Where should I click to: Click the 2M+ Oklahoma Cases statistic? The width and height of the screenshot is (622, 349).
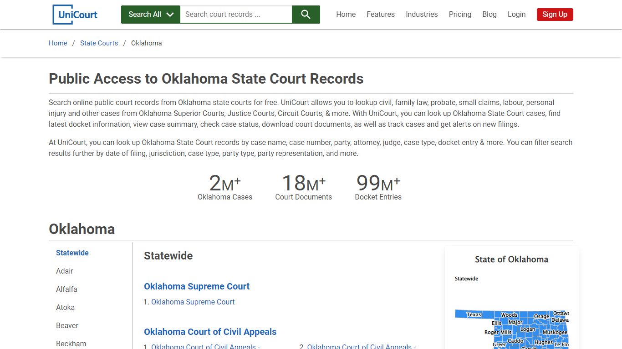coord(225,187)
